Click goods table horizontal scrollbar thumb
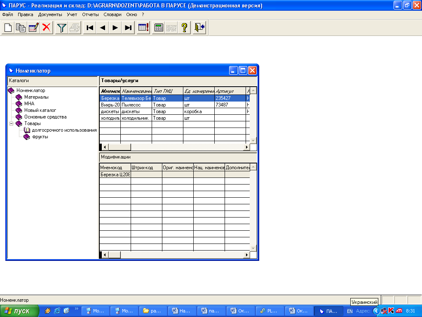 [x=119, y=147]
